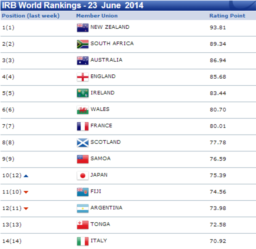Click the Tonga flag icon

pyautogui.click(x=83, y=225)
